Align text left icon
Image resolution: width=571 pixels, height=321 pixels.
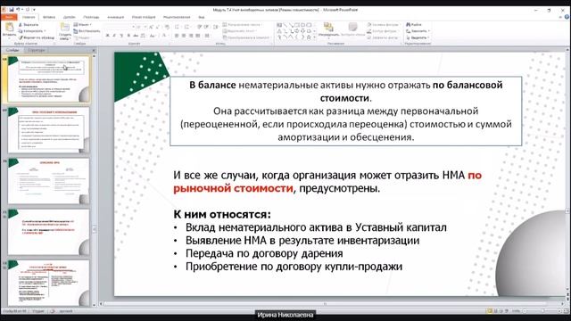coord(177,36)
